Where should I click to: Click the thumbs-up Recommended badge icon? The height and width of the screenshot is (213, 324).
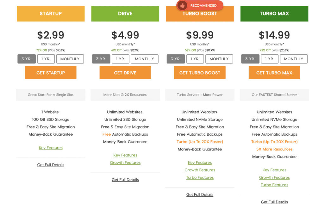(x=182, y=6)
